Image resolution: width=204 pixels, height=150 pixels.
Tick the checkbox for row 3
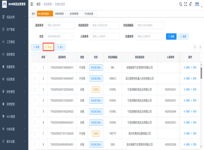click(35, 89)
